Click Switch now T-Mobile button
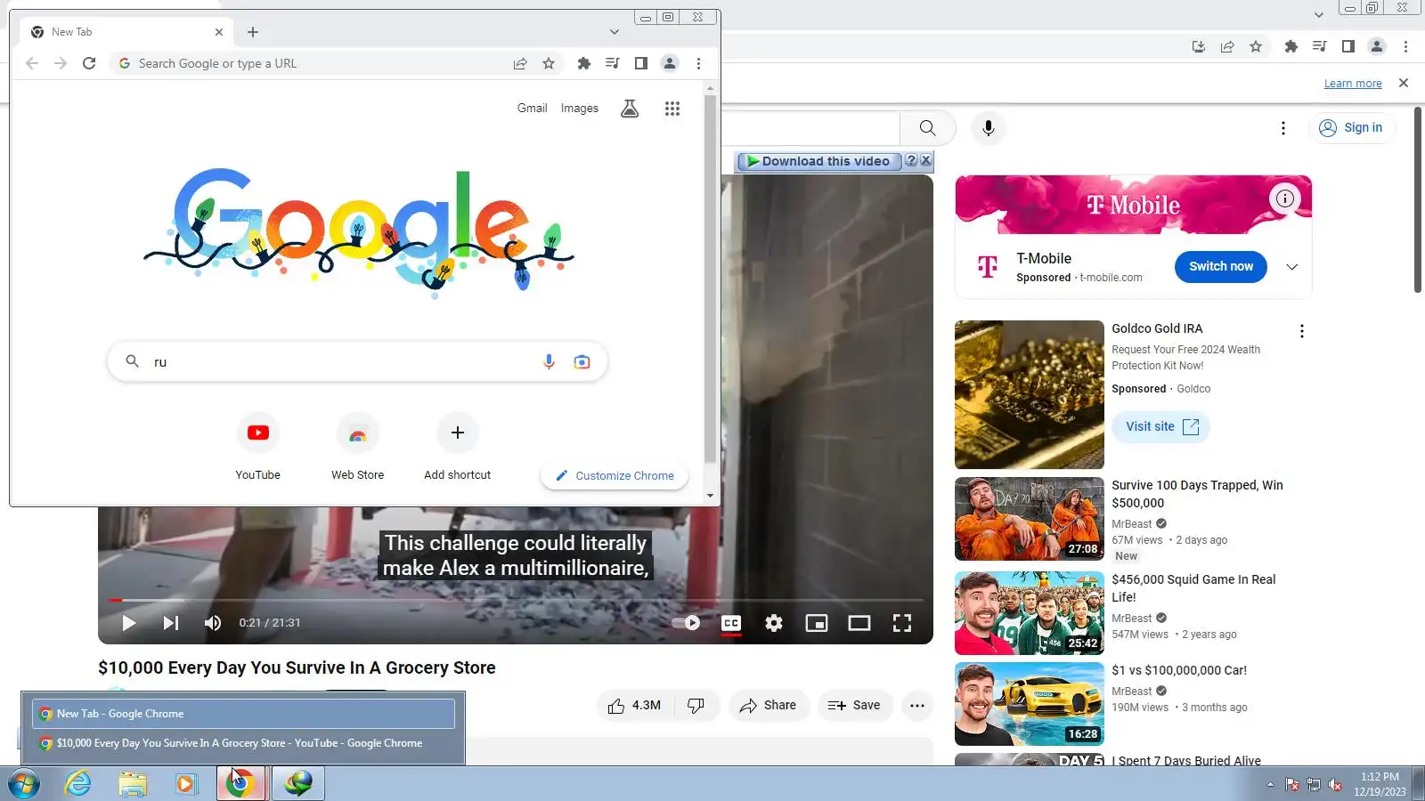Viewport: 1425px width, 801px height. point(1221,266)
